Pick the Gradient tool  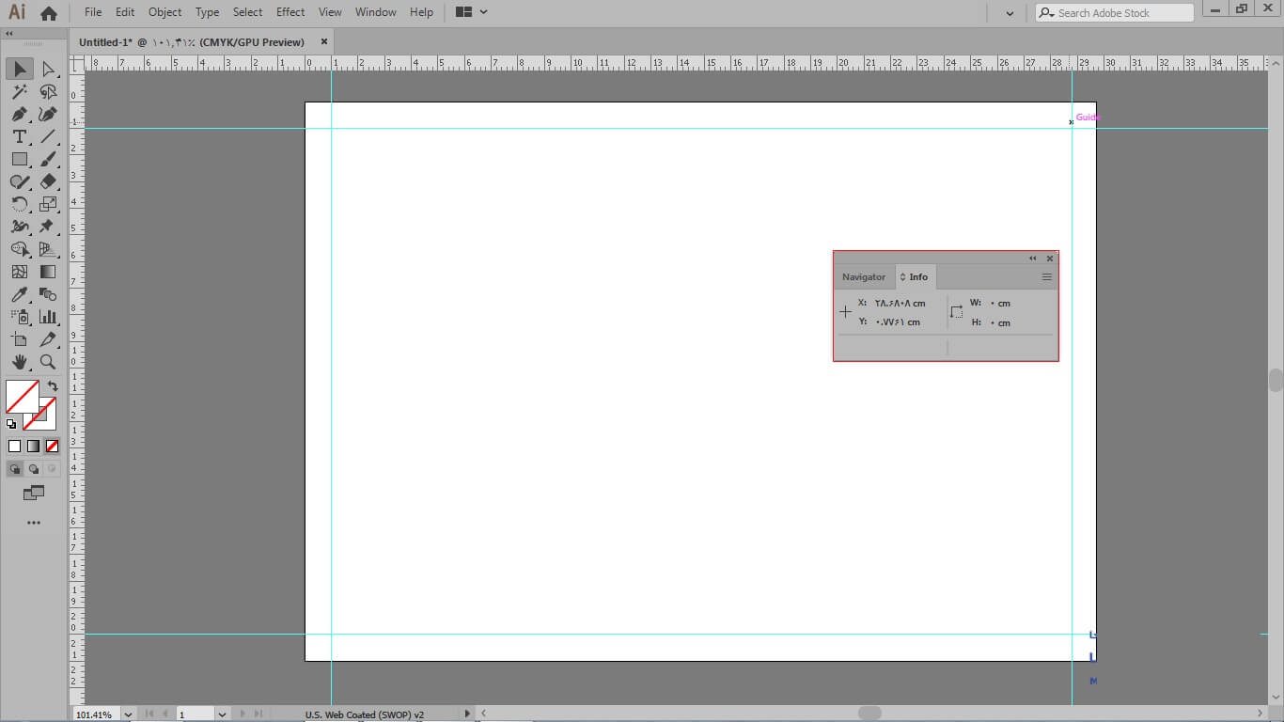(48, 273)
